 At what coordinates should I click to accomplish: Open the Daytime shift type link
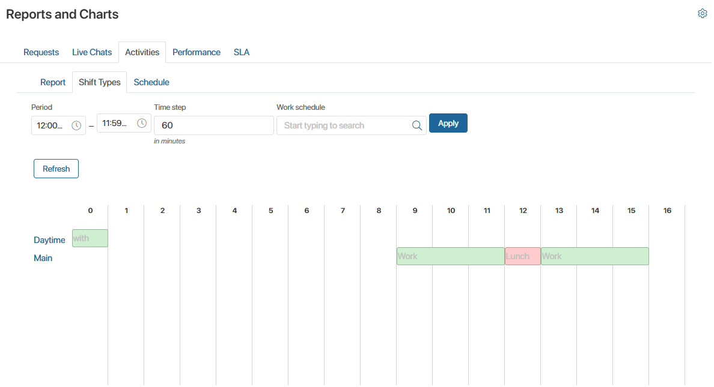click(x=49, y=240)
